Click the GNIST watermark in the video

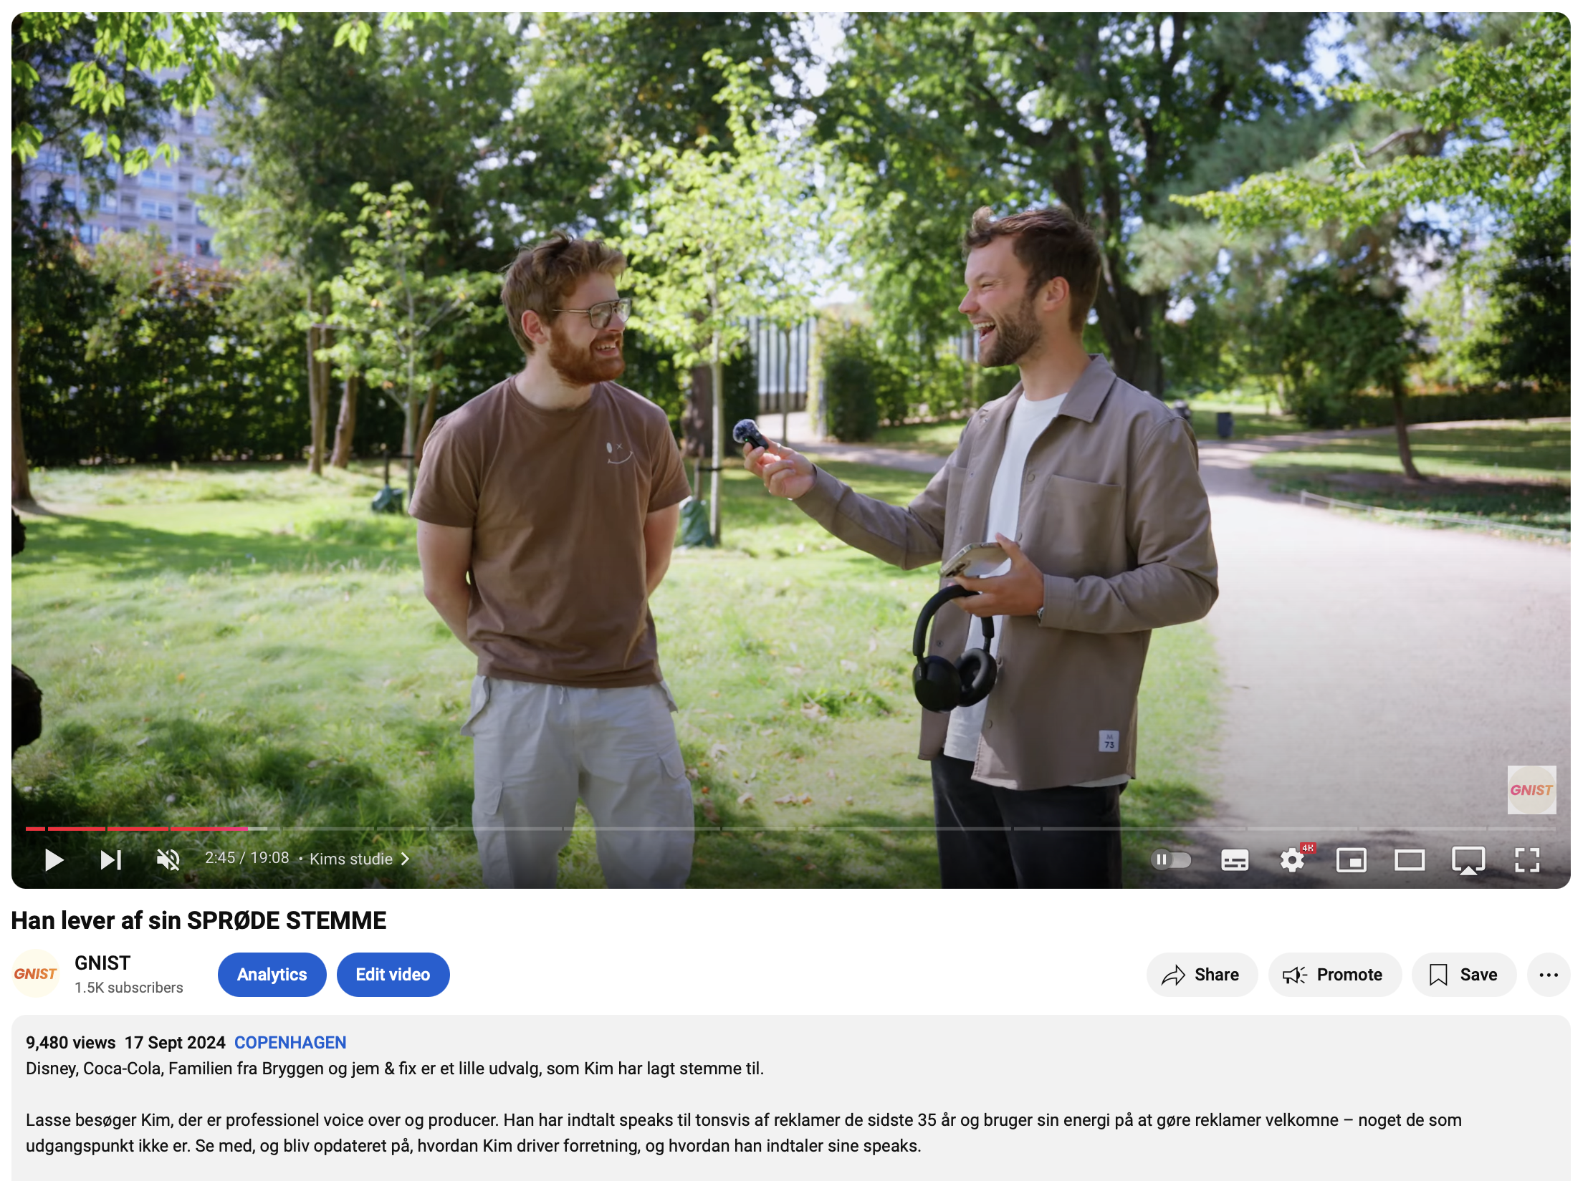point(1531,790)
